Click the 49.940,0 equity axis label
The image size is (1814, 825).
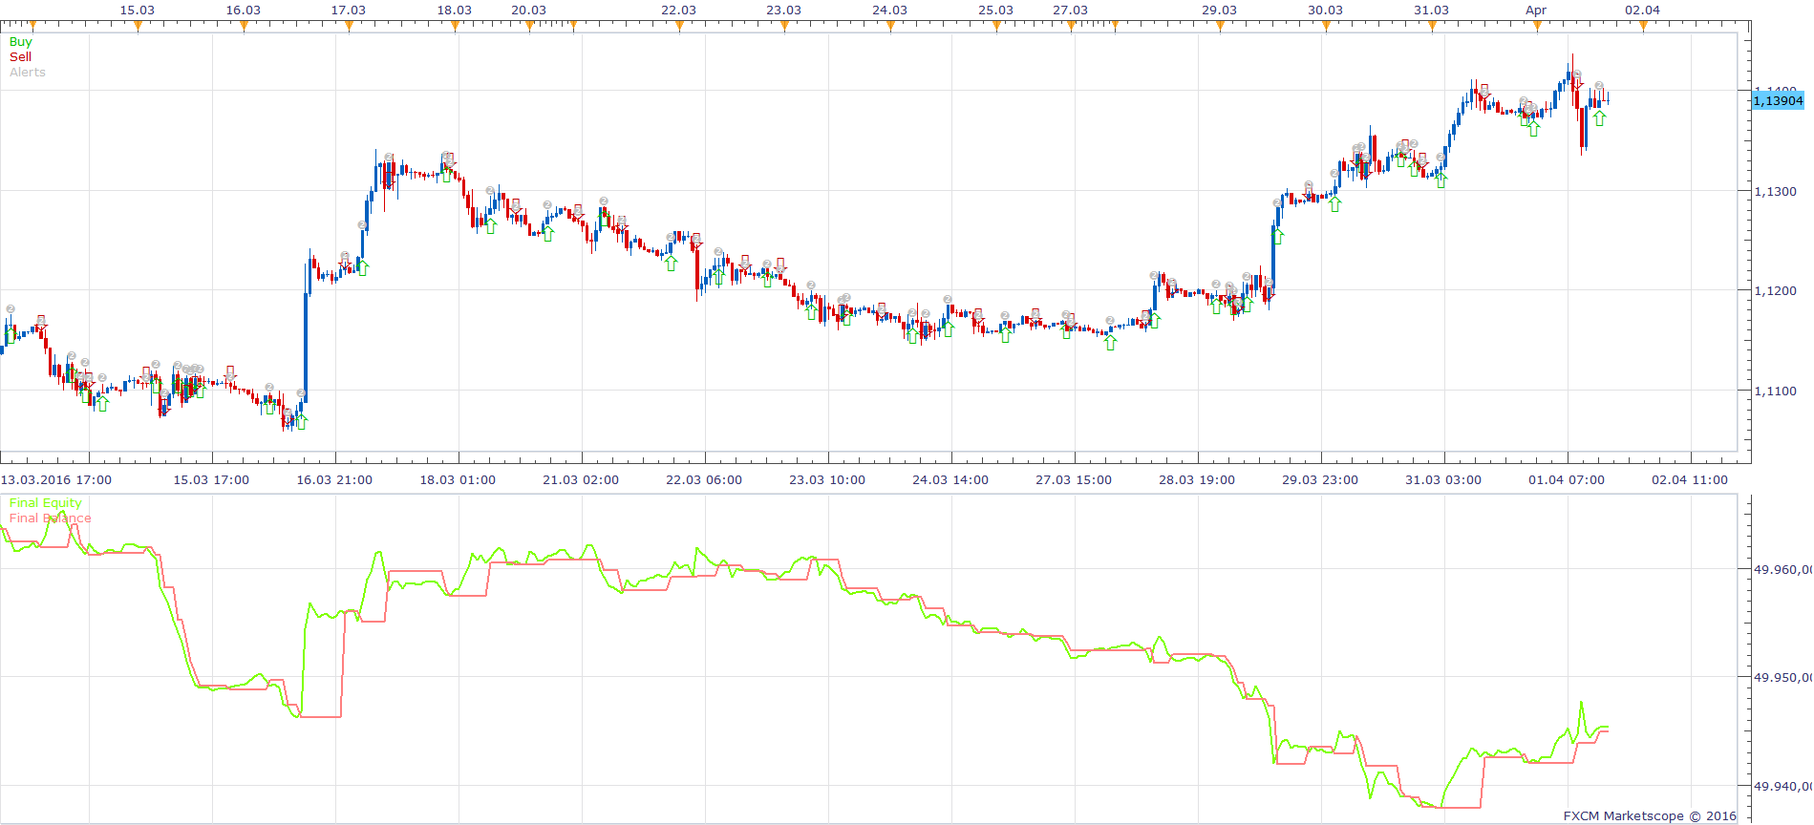click(1782, 787)
